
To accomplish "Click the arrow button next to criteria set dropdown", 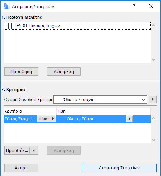I will (153, 99).
